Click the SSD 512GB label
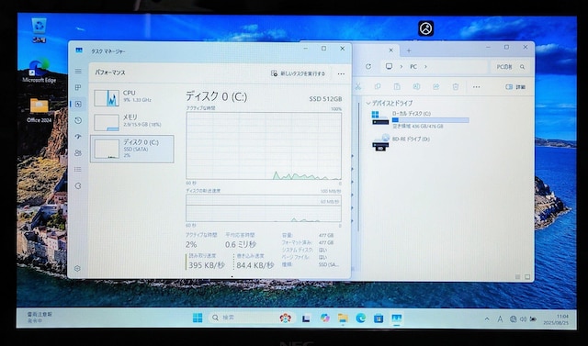This screenshot has width=588, height=346. (325, 99)
